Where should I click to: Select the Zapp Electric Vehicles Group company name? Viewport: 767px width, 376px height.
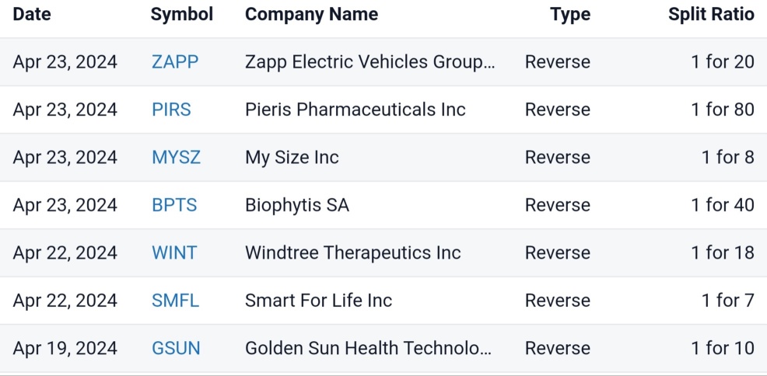click(369, 62)
